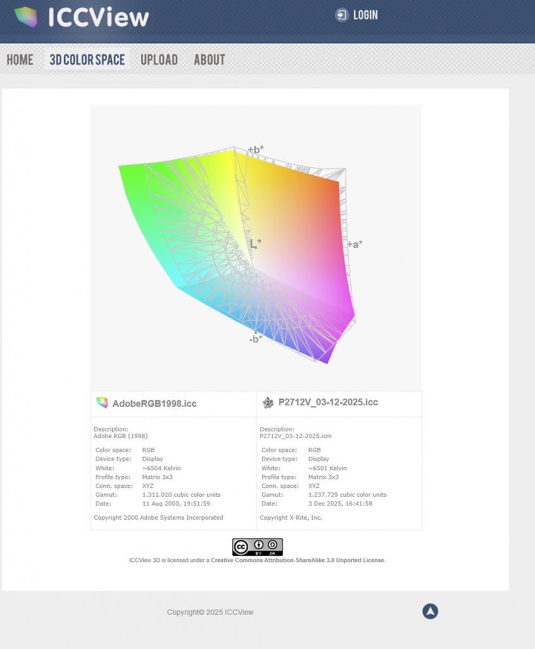The height and width of the screenshot is (649, 535).
Task: Click '1.311.020 cubic color units' gamut value
Action: [x=182, y=494]
